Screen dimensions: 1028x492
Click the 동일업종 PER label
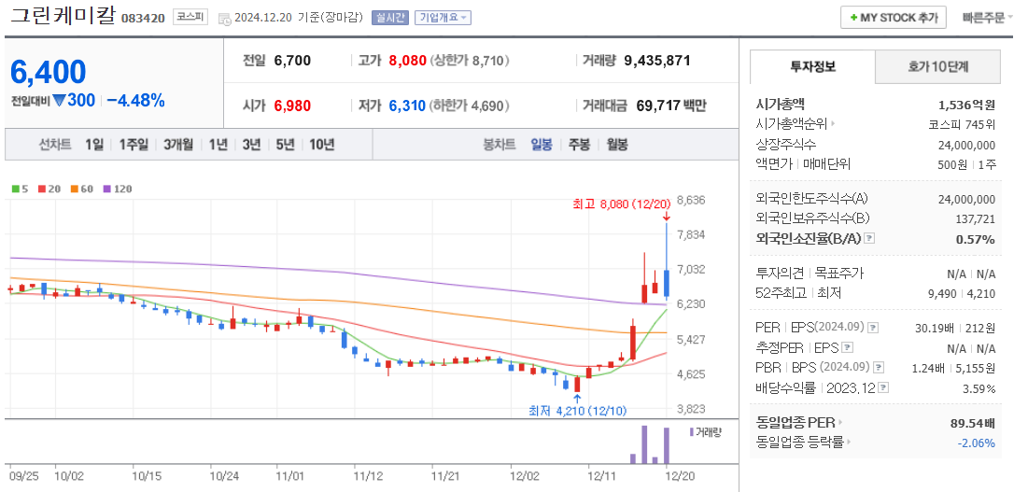click(x=796, y=422)
